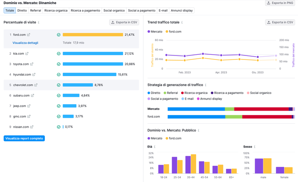Click info icon beside Trend traffico totale
Viewport: 298px width, 182px height.
pos(182,22)
